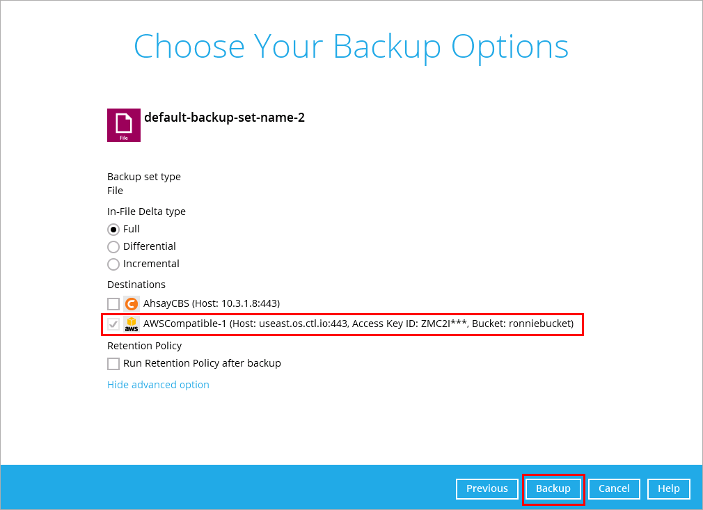Click the default-backup-set-name-2 title
This screenshot has height=510, width=703.
pyautogui.click(x=224, y=118)
